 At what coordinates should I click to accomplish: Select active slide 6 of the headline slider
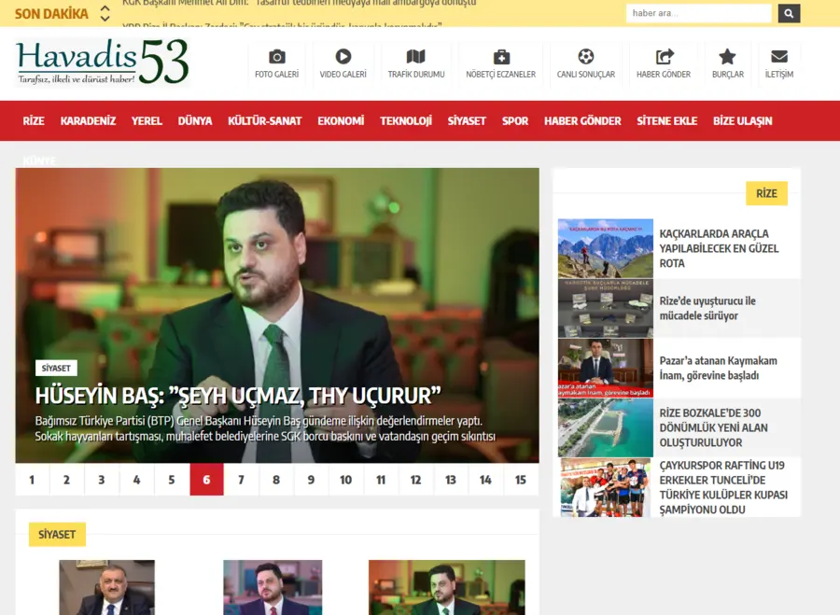(x=207, y=480)
